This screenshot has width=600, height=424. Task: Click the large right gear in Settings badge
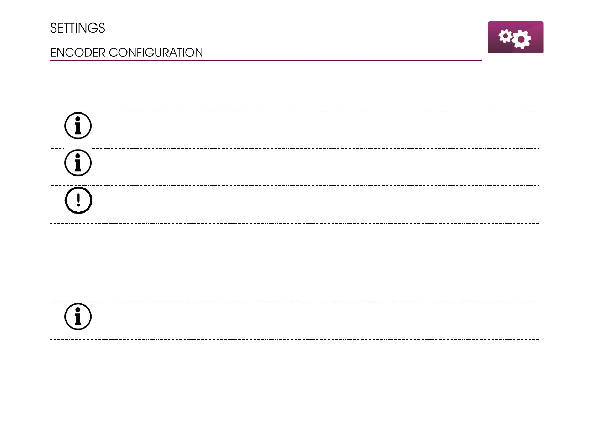point(522,40)
